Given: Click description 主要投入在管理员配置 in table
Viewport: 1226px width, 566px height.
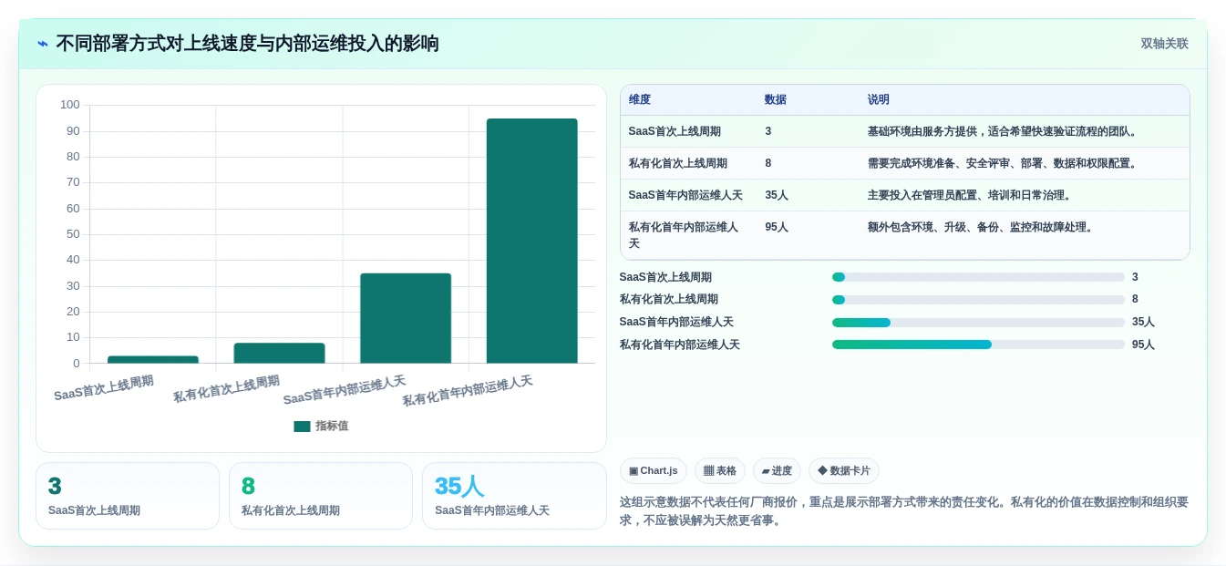Looking at the screenshot, I should [x=970, y=195].
